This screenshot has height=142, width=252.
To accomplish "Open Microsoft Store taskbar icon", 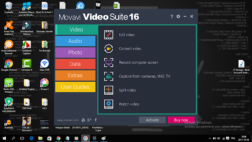I will tap(49, 138).
